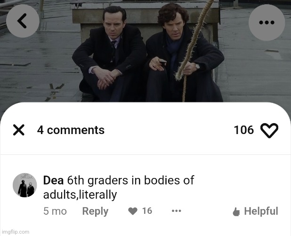Close the comments panel with the X
Image resolution: width=291 pixels, height=236 pixels.
click(19, 130)
